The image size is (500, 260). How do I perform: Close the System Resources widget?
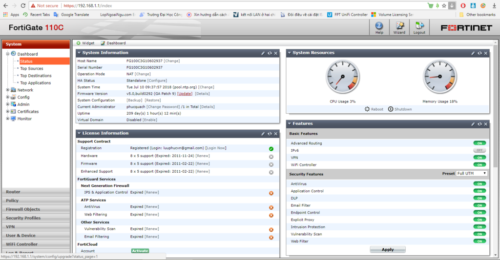click(486, 53)
